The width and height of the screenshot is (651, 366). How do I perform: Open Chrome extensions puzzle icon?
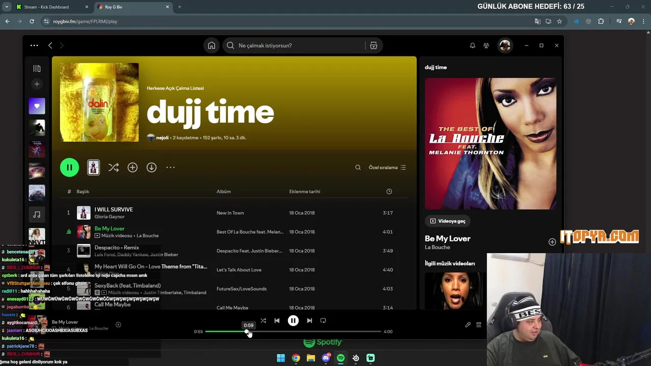pos(601,21)
